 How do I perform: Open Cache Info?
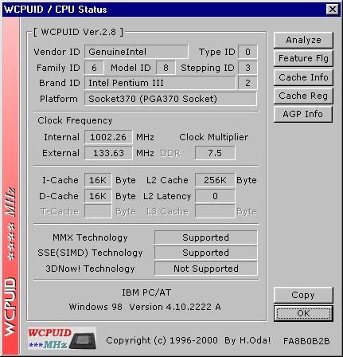[303, 77]
